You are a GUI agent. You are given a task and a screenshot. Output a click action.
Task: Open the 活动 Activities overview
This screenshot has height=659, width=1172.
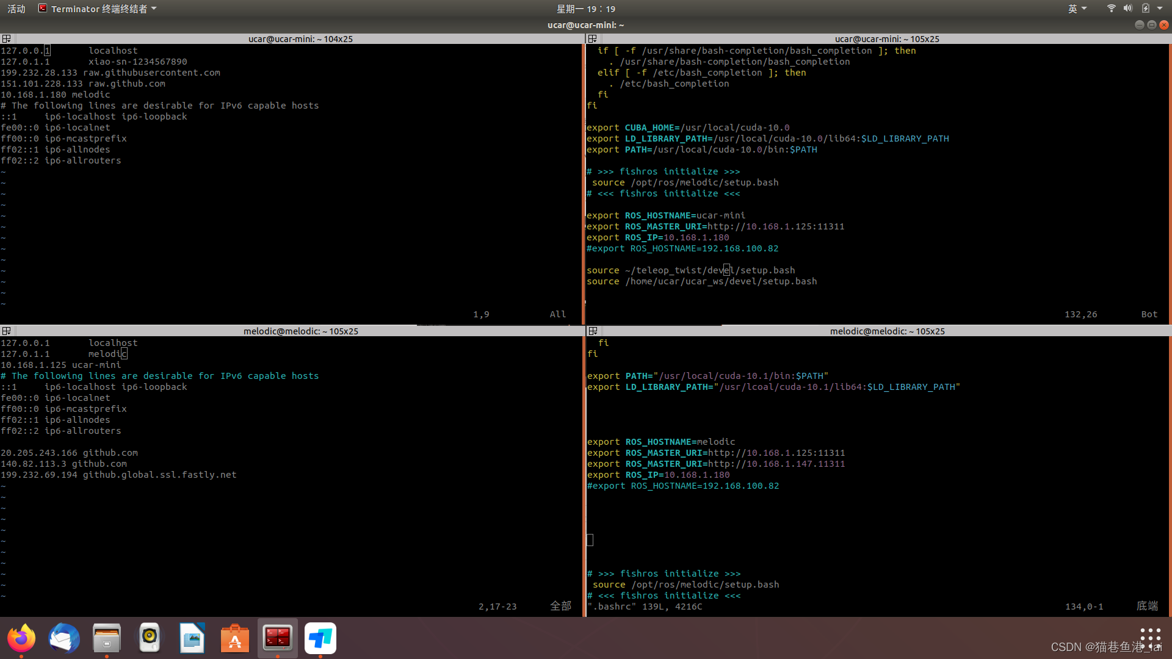click(16, 9)
